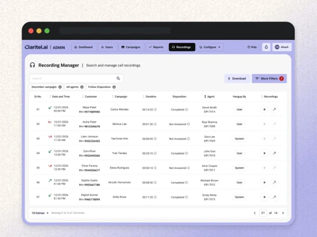Click agent name David Smith
317x237 pixels.
pyautogui.click(x=209, y=107)
